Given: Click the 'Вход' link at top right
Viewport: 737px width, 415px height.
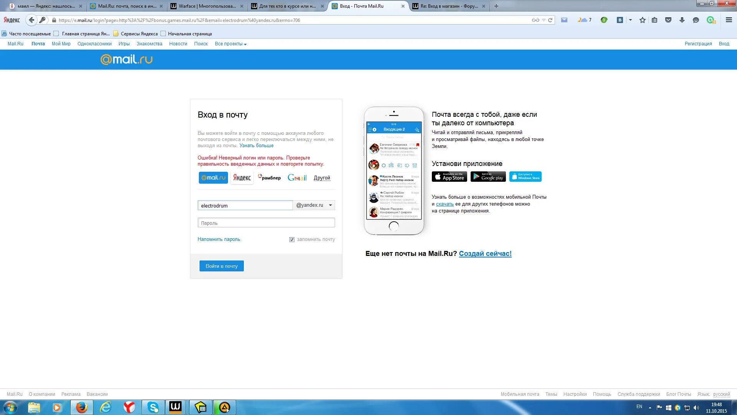Looking at the screenshot, I should (724, 44).
